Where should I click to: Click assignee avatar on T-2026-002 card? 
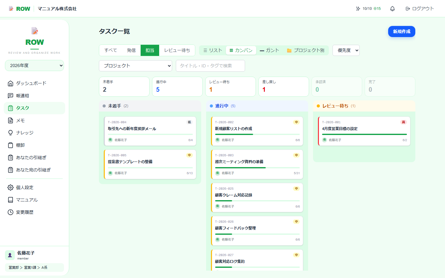[218, 140]
